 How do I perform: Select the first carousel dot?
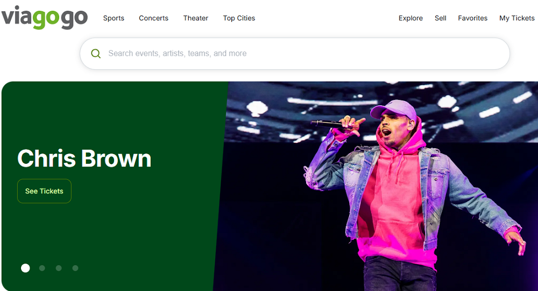click(25, 268)
